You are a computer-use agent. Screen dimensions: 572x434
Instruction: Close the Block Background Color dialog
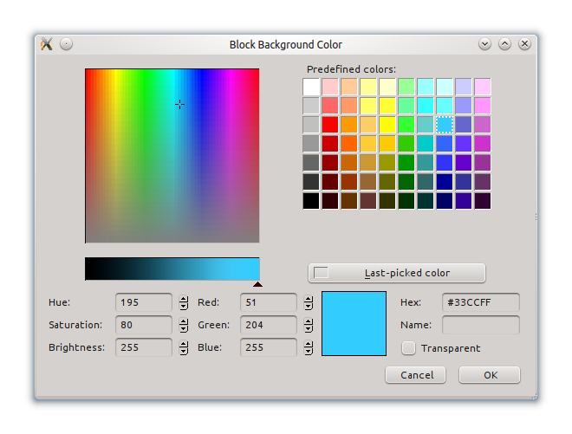point(523,44)
